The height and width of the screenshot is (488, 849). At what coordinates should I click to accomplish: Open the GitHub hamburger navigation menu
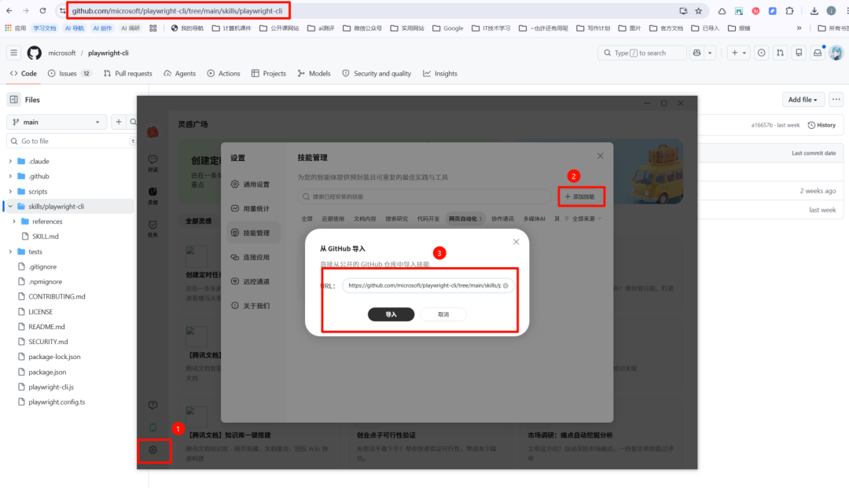click(x=13, y=53)
